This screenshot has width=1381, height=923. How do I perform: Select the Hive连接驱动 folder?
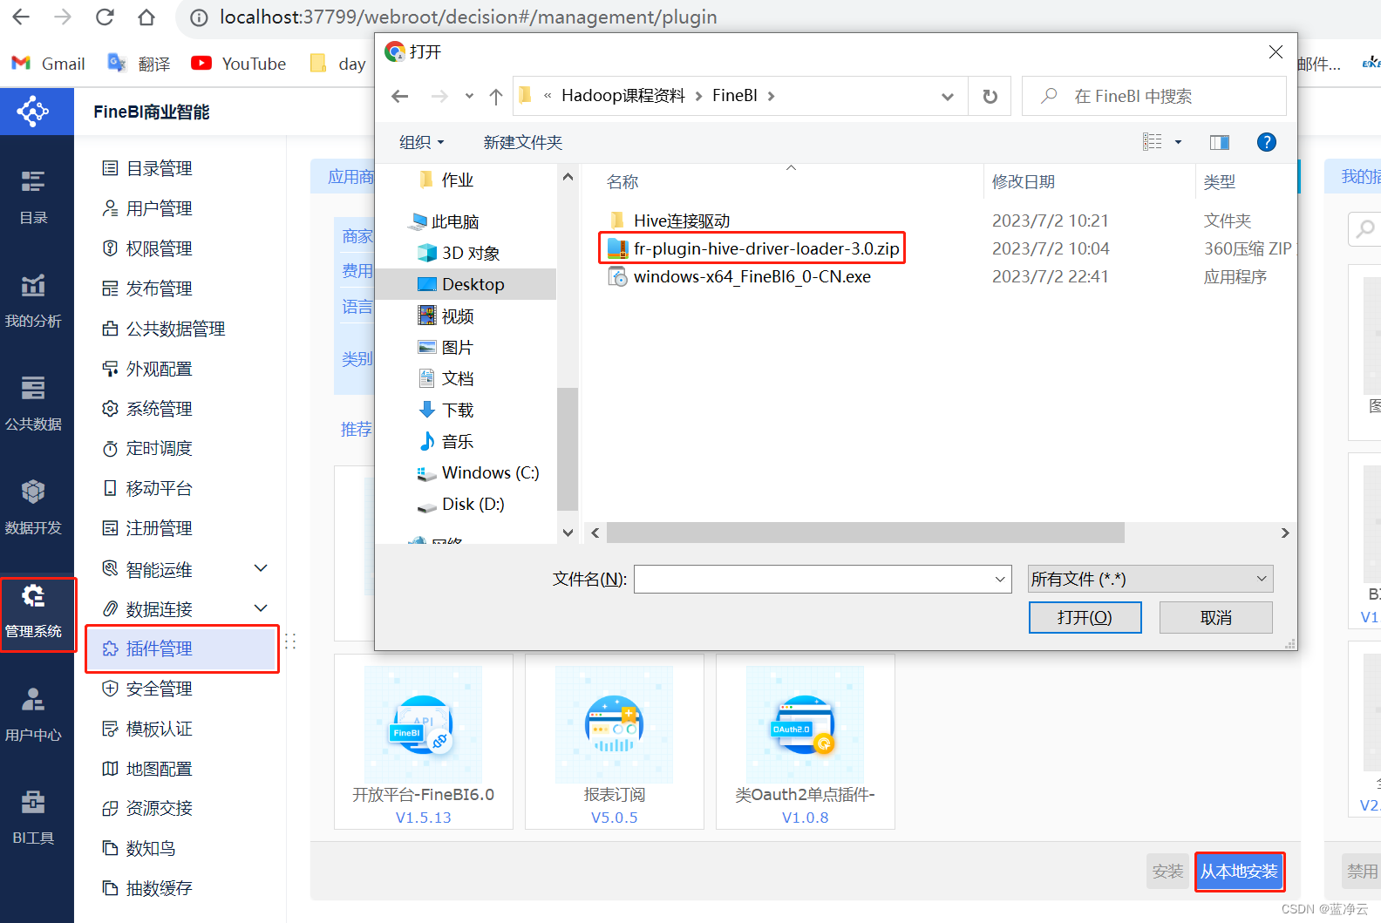click(x=670, y=221)
